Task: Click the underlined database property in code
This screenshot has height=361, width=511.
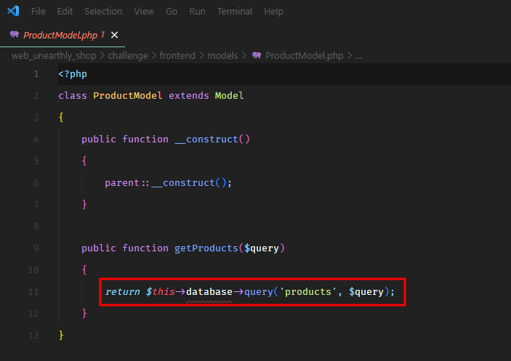Action: coord(209,291)
